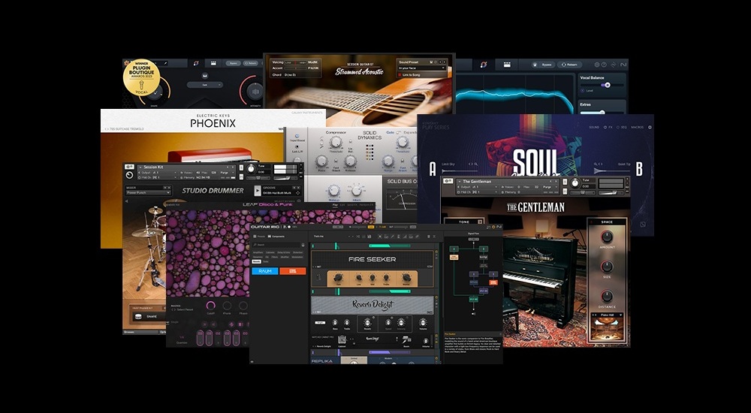Click the gear icon in top-right vocal plugin

(x=597, y=65)
